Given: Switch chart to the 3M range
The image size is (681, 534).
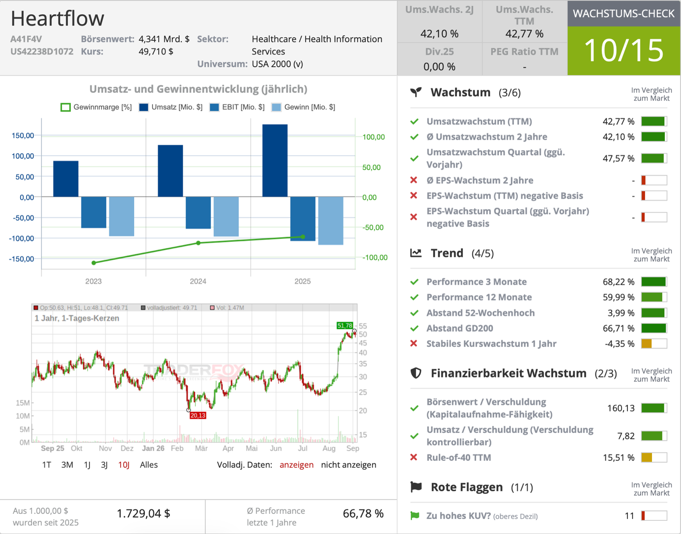Looking at the screenshot, I should pyautogui.click(x=67, y=465).
